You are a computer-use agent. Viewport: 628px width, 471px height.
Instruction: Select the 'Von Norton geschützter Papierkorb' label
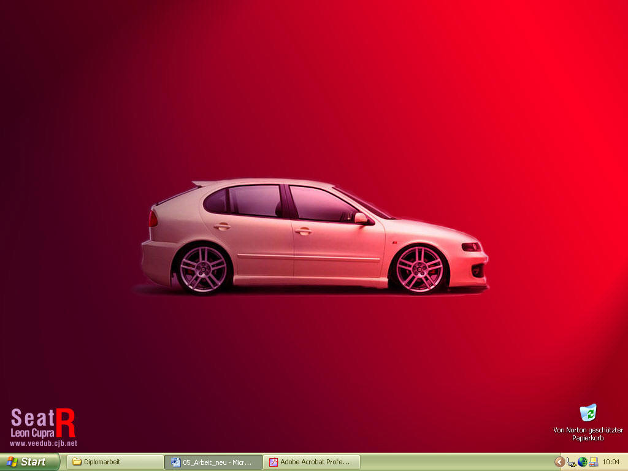tap(588, 434)
